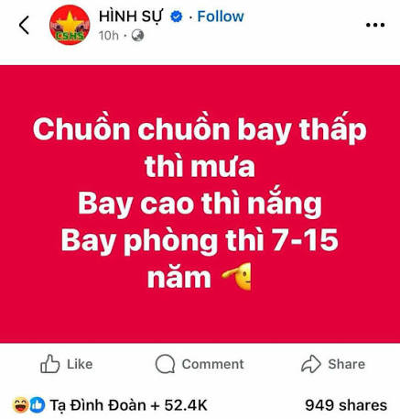Go back using the left arrow
Image resolution: width=400 pixels, height=419 pixels.
click(24, 25)
